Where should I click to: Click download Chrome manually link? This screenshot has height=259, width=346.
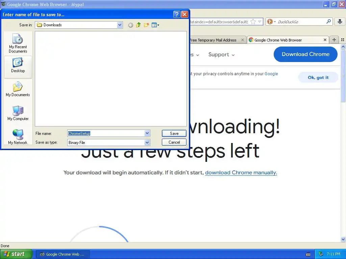(x=241, y=173)
